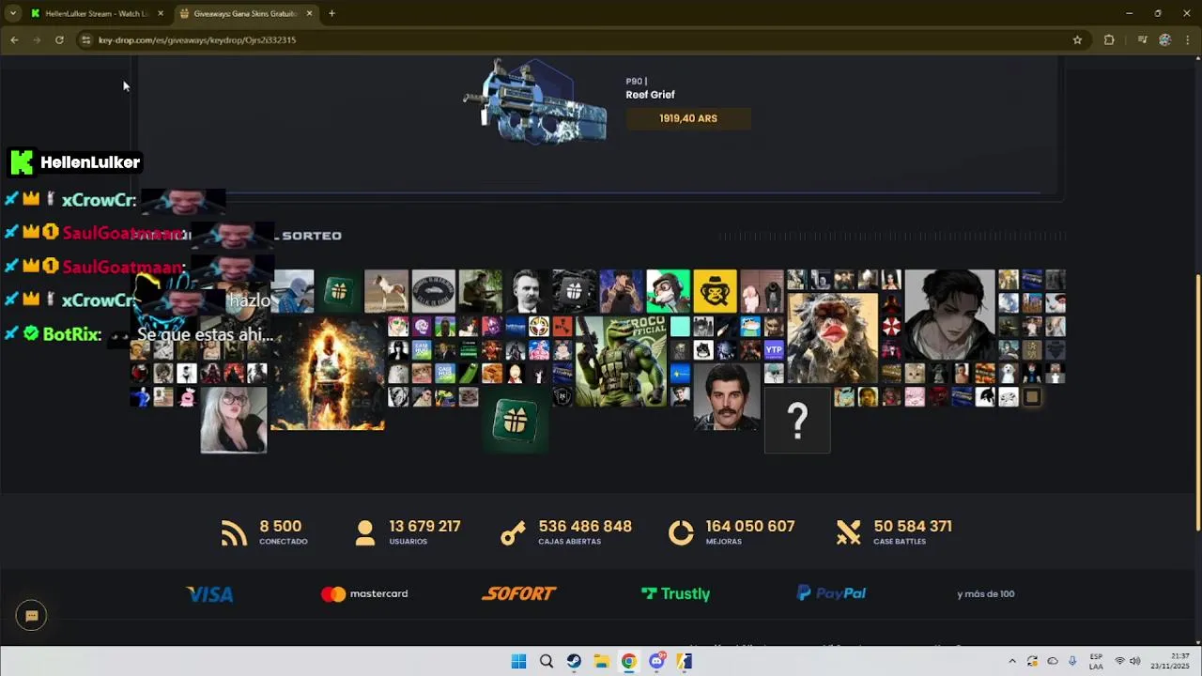
Task: Click the upgrades circular icon
Action: click(681, 533)
